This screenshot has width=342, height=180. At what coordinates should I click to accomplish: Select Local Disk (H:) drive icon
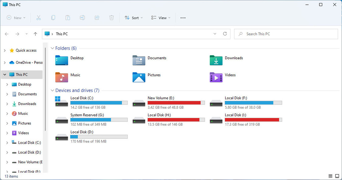[139, 120]
